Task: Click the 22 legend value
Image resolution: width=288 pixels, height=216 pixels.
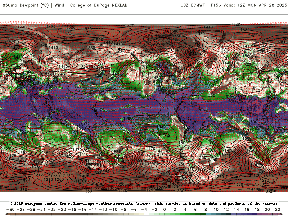Action: click(278, 210)
